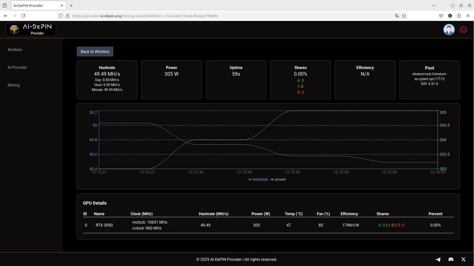Click the tracking protection shield icon
This screenshot has height=266, width=474.
60,16
